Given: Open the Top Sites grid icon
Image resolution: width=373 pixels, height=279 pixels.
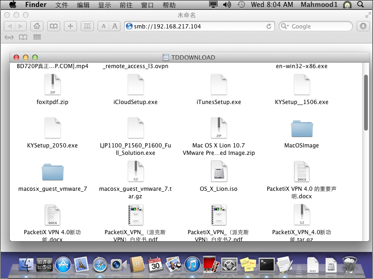Looking at the screenshot, I should [x=37, y=37].
